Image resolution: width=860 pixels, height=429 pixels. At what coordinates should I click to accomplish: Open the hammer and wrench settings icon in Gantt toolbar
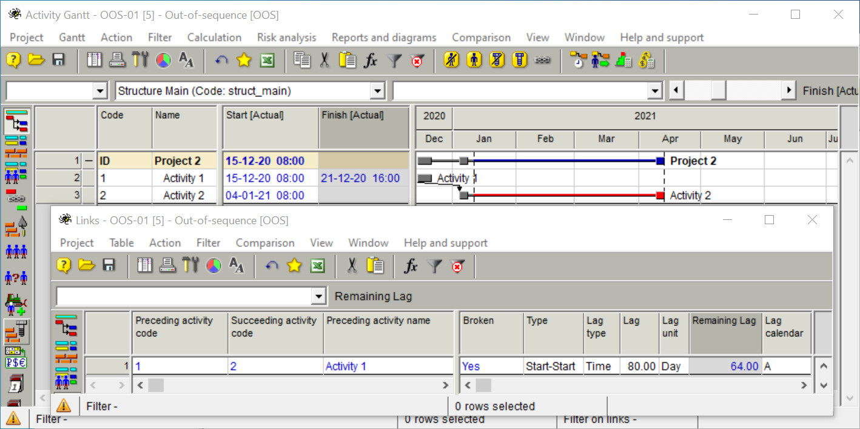(140, 60)
